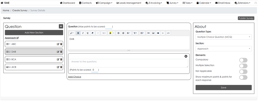Open the E-Invoicing menu
The height and width of the screenshot is (103, 258).
click(x=154, y=3)
